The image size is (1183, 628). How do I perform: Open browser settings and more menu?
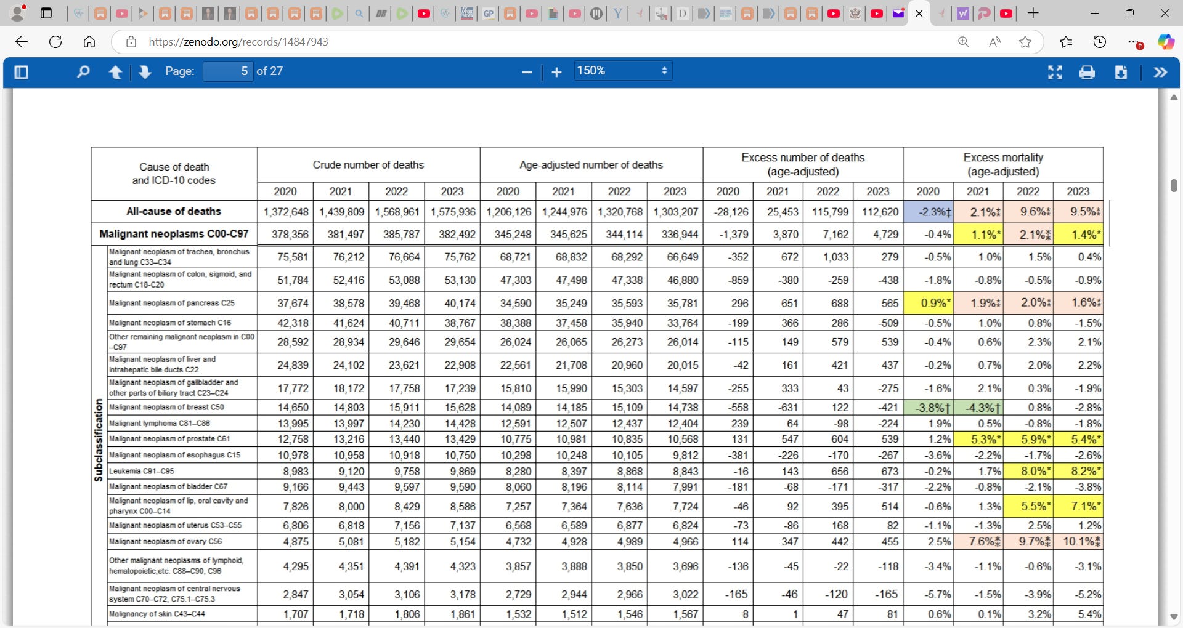[1134, 42]
